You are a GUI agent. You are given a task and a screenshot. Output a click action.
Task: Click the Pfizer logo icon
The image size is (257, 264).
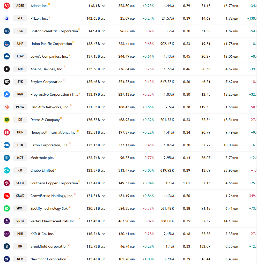pos(7,18)
